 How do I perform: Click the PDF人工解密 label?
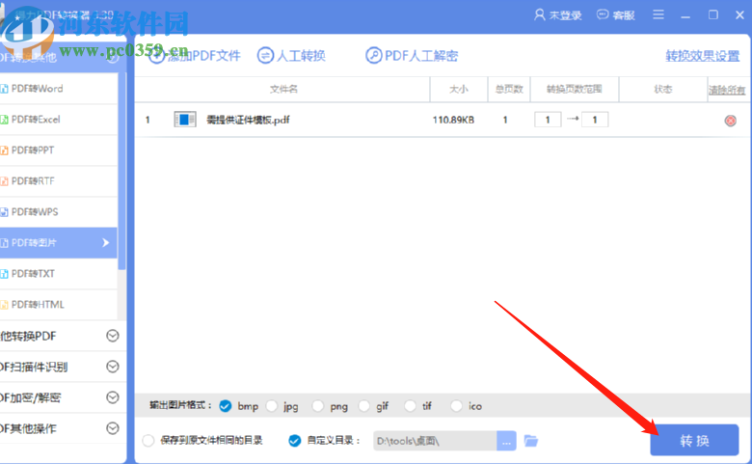[421, 56]
